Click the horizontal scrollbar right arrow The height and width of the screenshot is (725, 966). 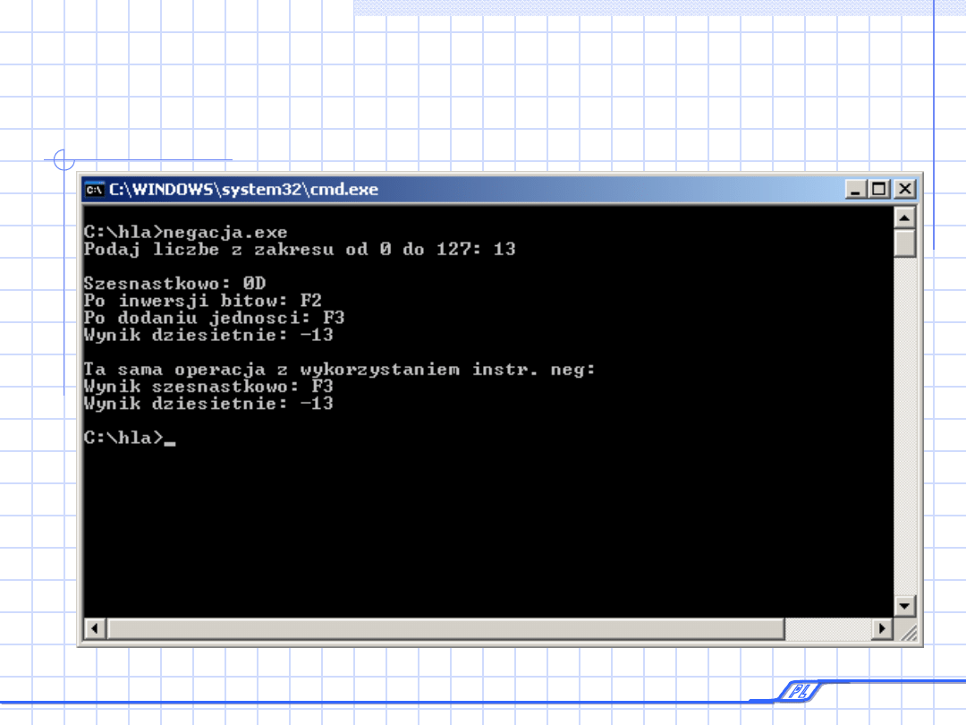(x=882, y=628)
